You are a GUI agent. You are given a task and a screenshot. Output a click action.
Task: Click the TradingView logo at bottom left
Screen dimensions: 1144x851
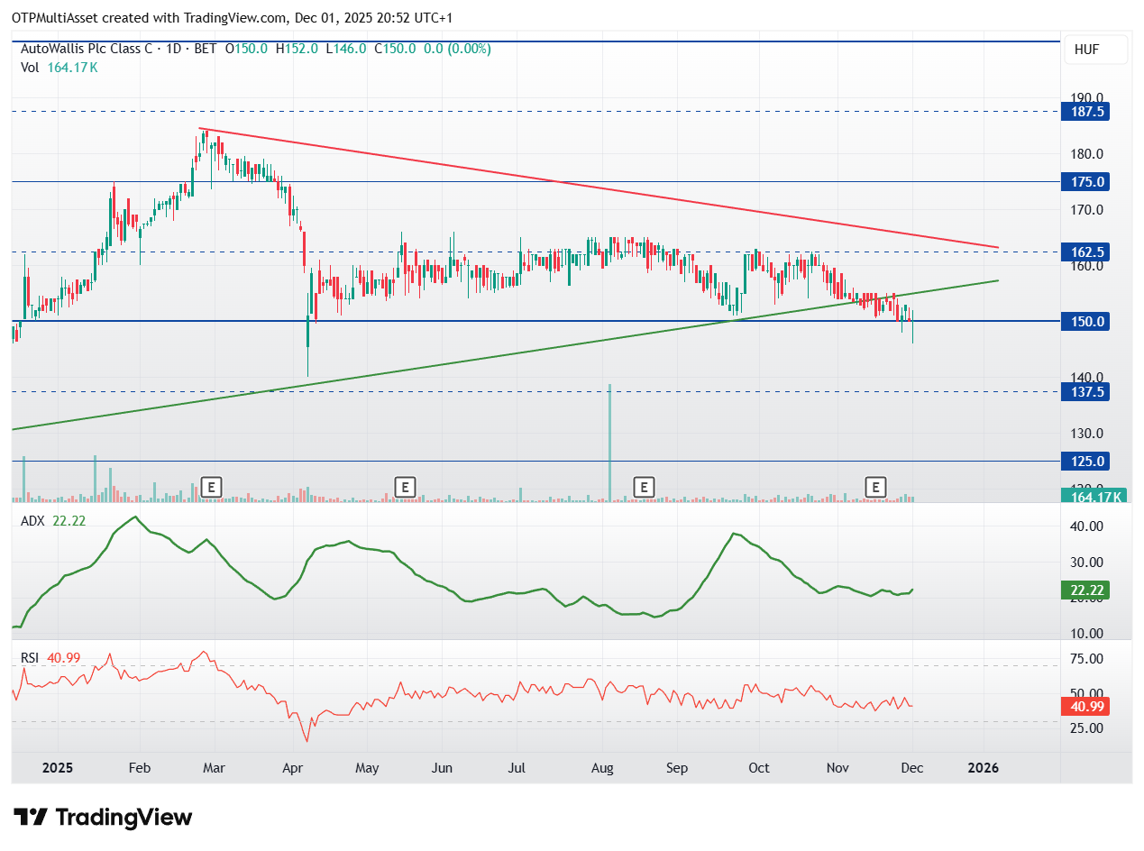104,818
